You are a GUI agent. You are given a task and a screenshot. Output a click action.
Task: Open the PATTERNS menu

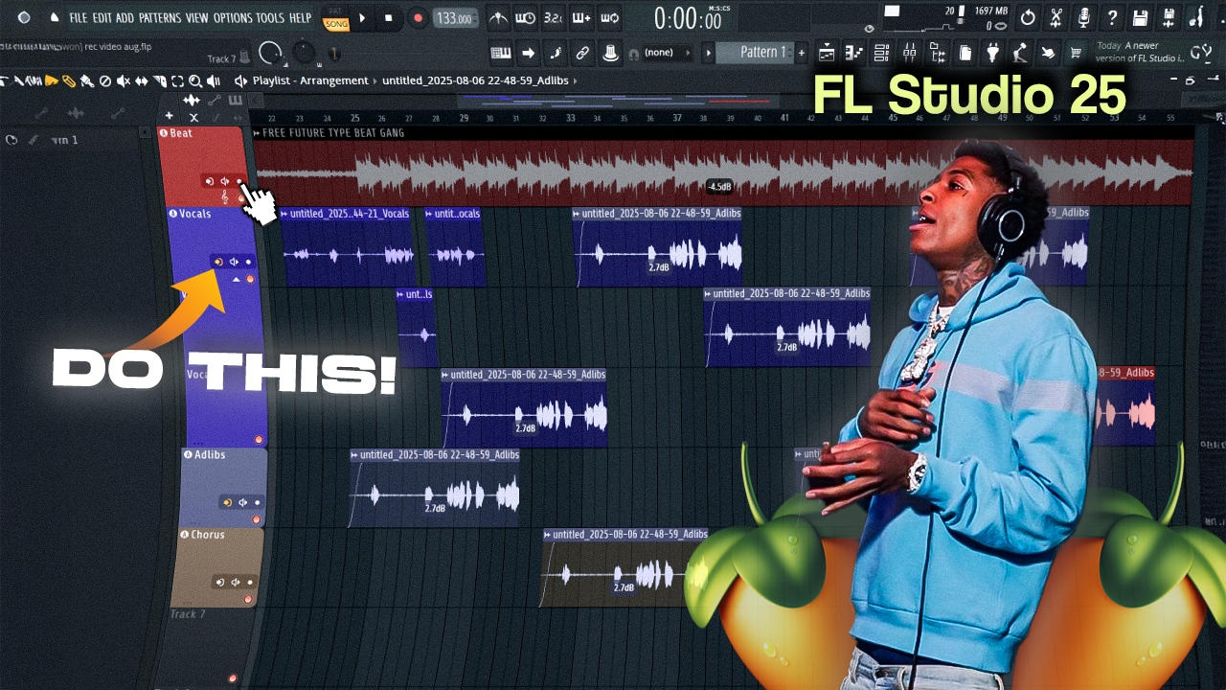pyautogui.click(x=160, y=18)
